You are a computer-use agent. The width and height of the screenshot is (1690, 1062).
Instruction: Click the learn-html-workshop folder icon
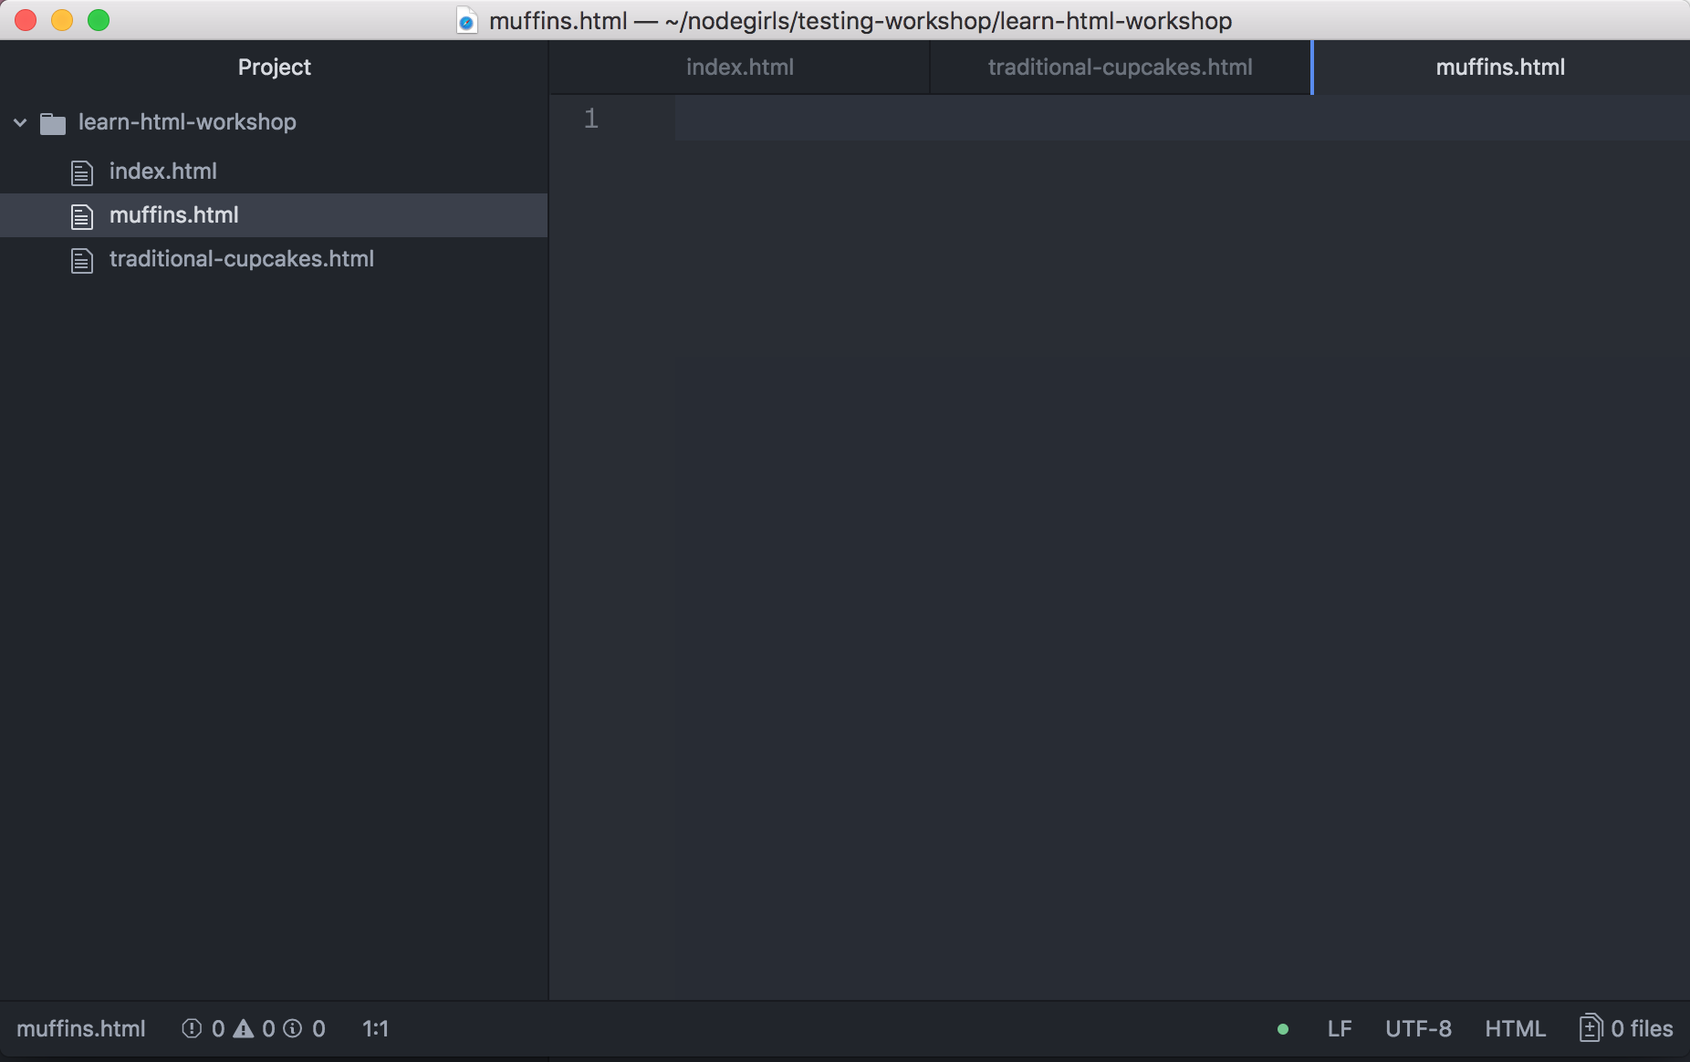[x=53, y=123]
